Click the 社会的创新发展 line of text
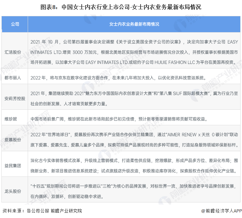The image size is (242, 218). [x=69, y=104]
